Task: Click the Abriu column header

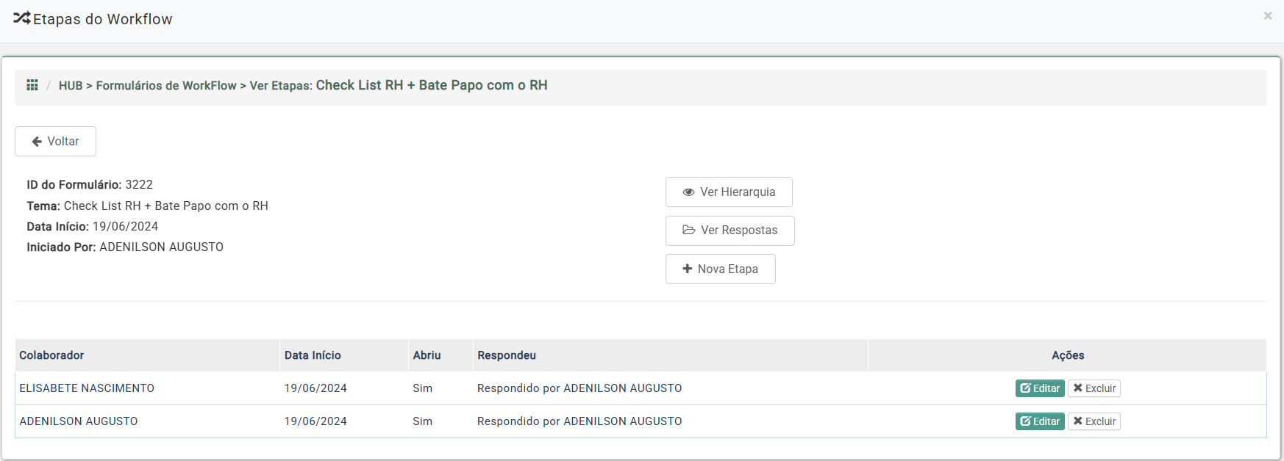Action: tap(427, 355)
